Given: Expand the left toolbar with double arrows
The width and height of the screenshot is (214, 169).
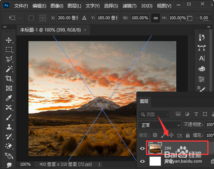Looking at the screenshot, I should pos(5,27).
